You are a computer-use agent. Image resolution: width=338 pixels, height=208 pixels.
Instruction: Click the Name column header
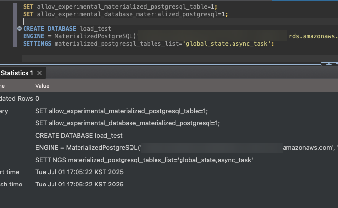pos(2,86)
